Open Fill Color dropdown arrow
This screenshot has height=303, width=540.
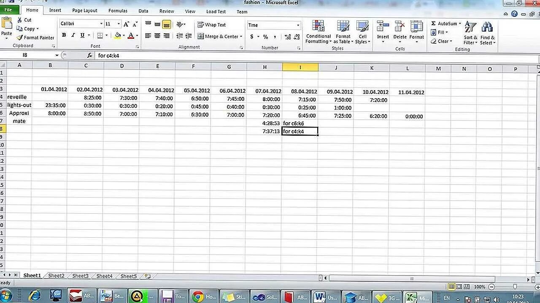124,35
